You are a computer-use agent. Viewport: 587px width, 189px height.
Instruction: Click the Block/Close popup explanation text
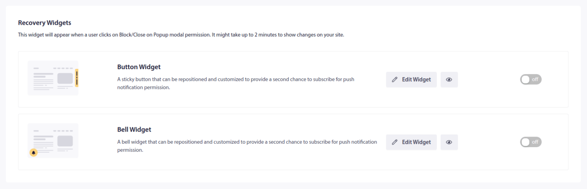pos(181,35)
